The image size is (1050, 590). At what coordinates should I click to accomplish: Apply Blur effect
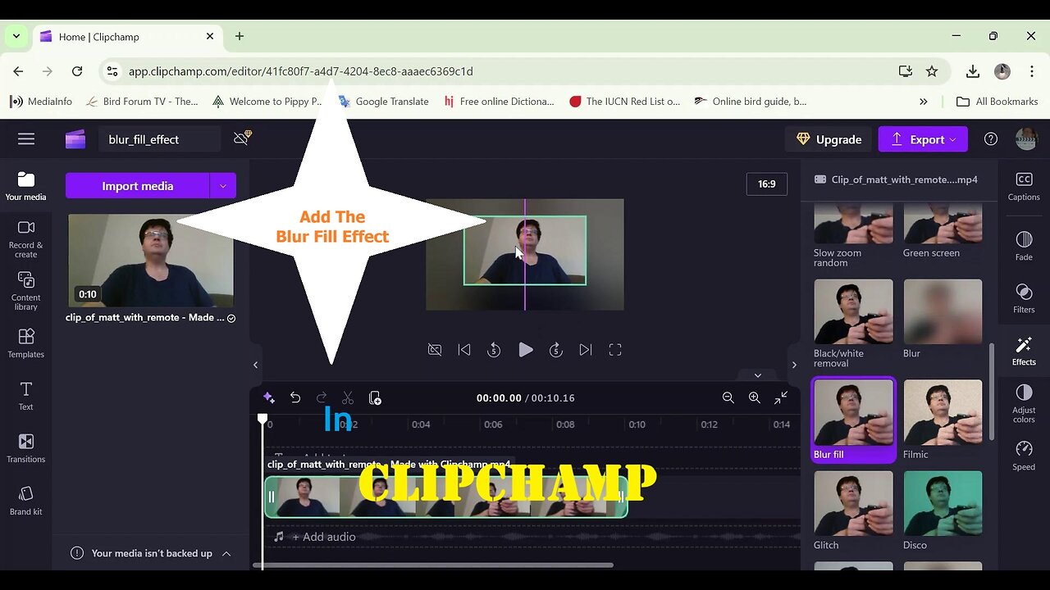coord(943,319)
